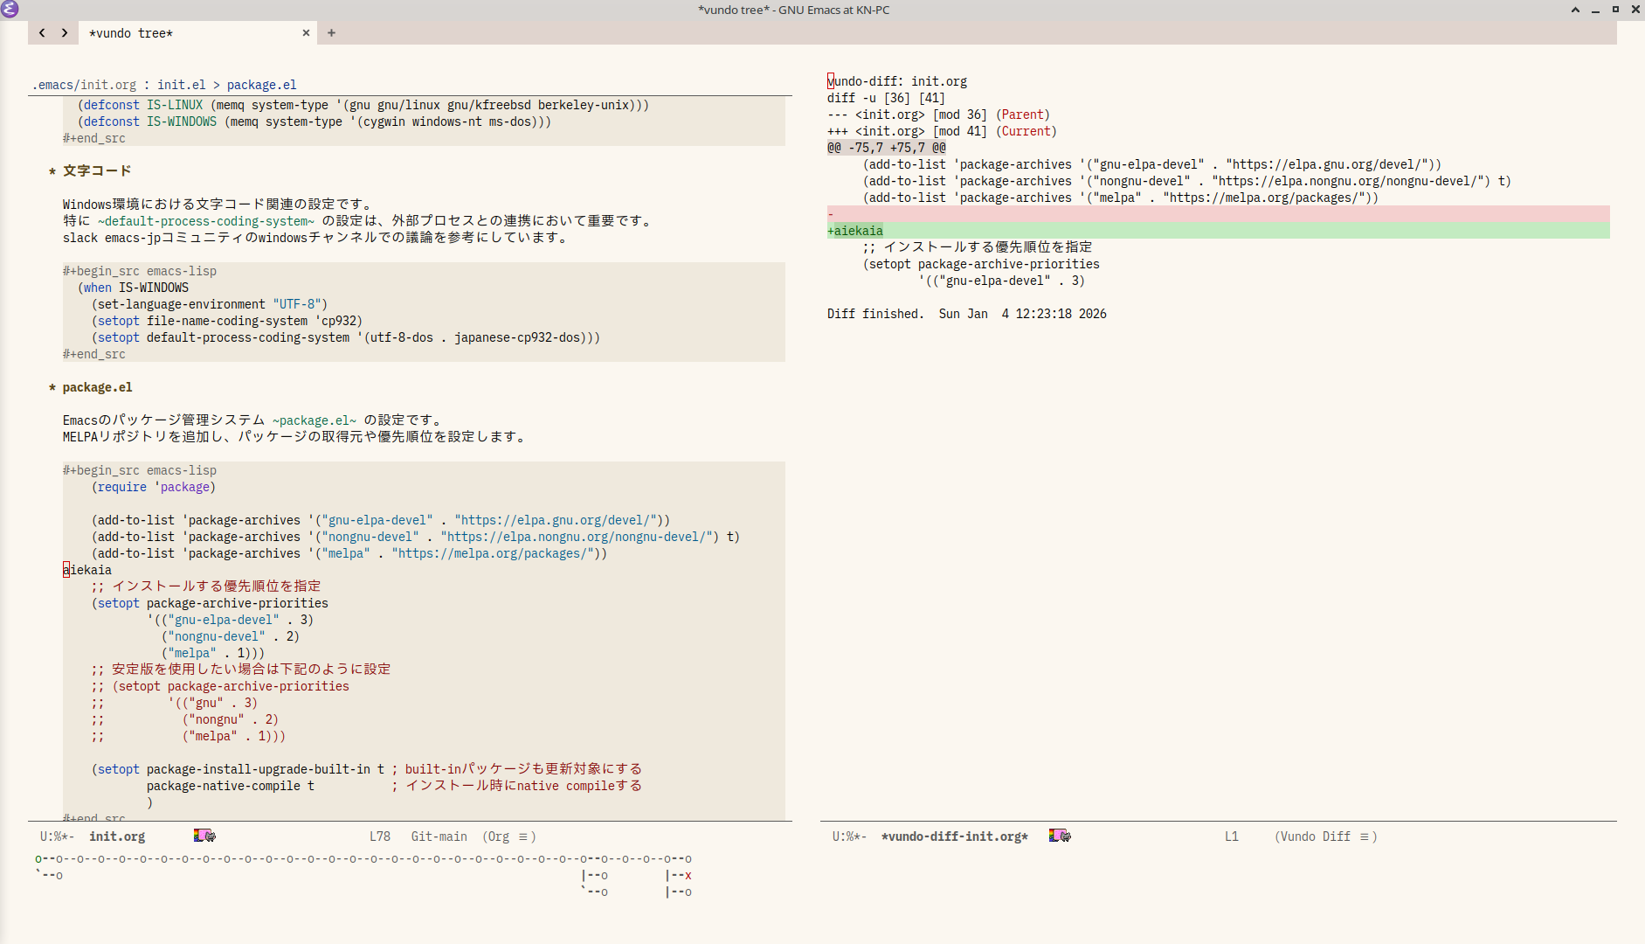The height and width of the screenshot is (944, 1645).
Task: Click the 安定版を使用したい場合 comment line
Action: [241, 670]
